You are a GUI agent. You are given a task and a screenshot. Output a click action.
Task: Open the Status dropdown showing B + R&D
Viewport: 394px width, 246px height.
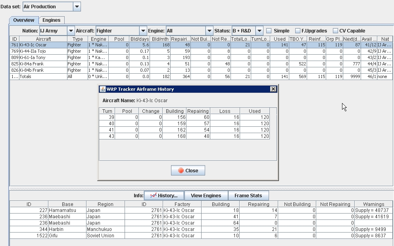tap(260, 31)
